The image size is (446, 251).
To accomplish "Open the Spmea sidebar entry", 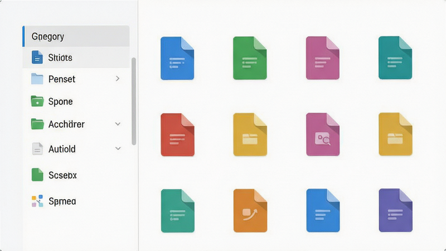I will (76, 201).
